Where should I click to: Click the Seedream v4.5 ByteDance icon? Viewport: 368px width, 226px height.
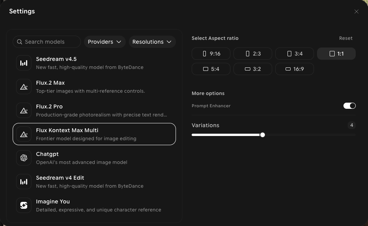(x=24, y=63)
